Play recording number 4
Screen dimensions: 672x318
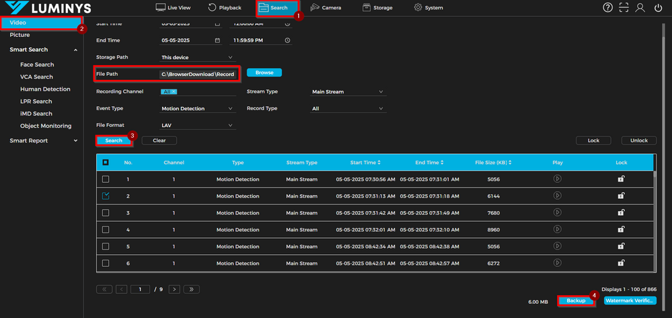(x=557, y=229)
